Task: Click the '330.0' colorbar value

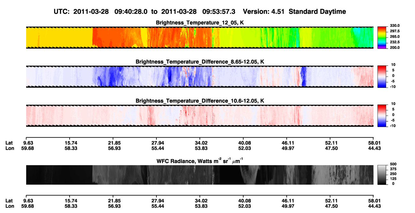Action: pos(394,26)
